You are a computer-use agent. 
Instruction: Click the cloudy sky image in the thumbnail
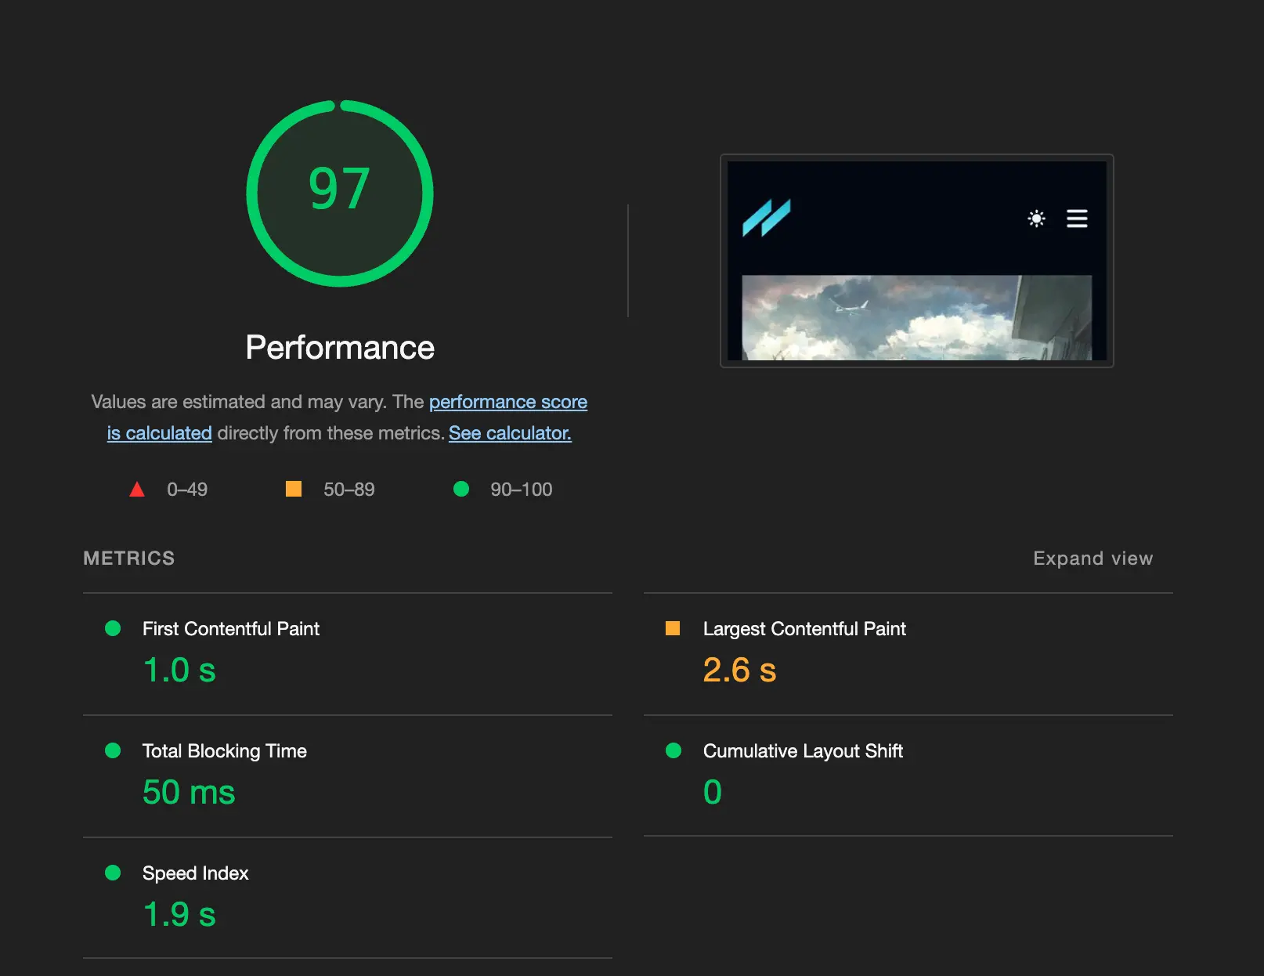tap(916, 317)
